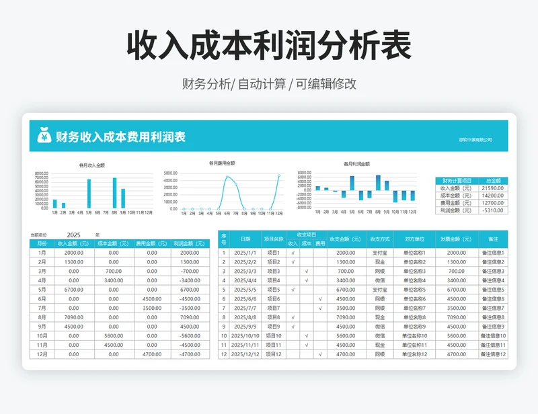This screenshot has width=538, height=414.
Task: Click the 月份 column header
Action: coord(42,243)
